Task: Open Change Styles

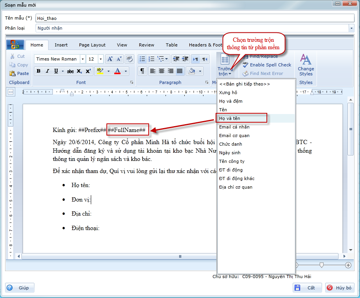Action: pos(306,65)
